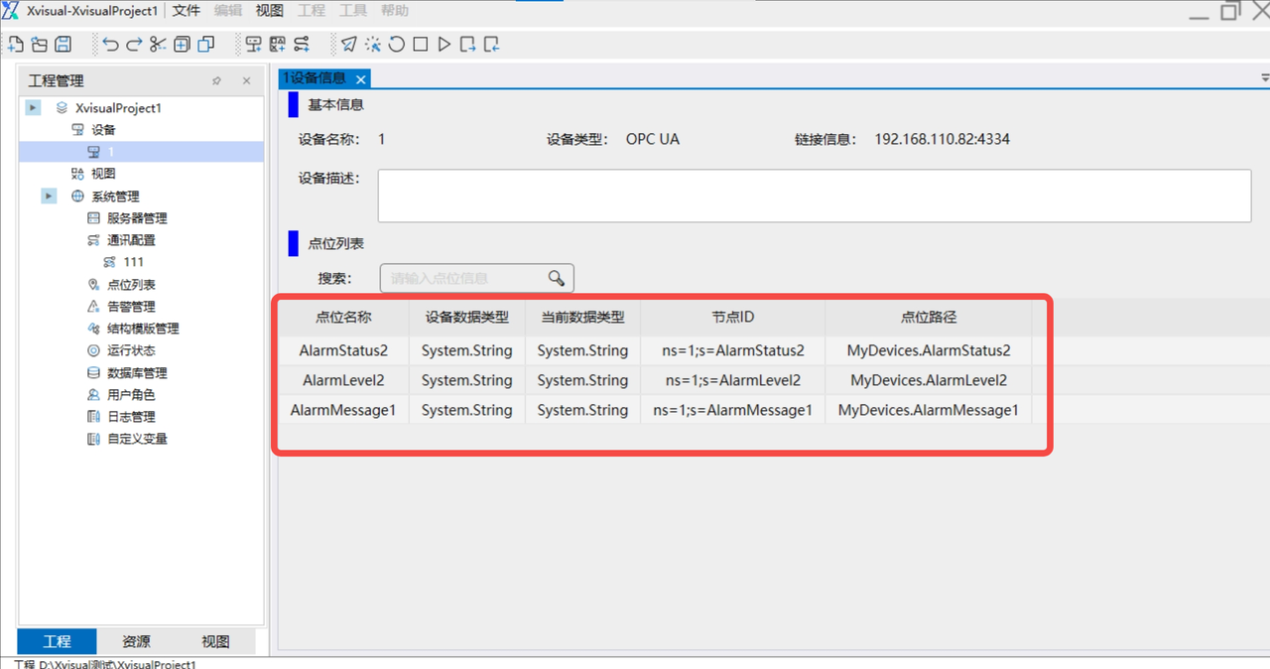Image resolution: width=1270 pixels, height=669 pixels.
Task: Switch to the 工程 bottom tab
Action: pyautogui.click(x=58, y=641)
